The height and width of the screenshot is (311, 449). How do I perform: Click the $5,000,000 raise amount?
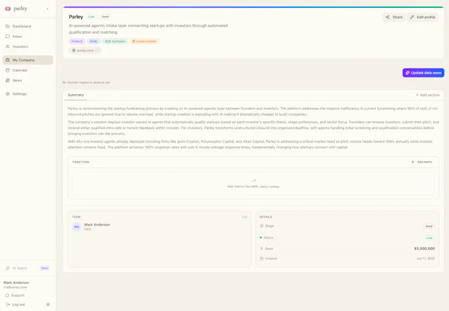pyautogui.click(x=424, y=249)
